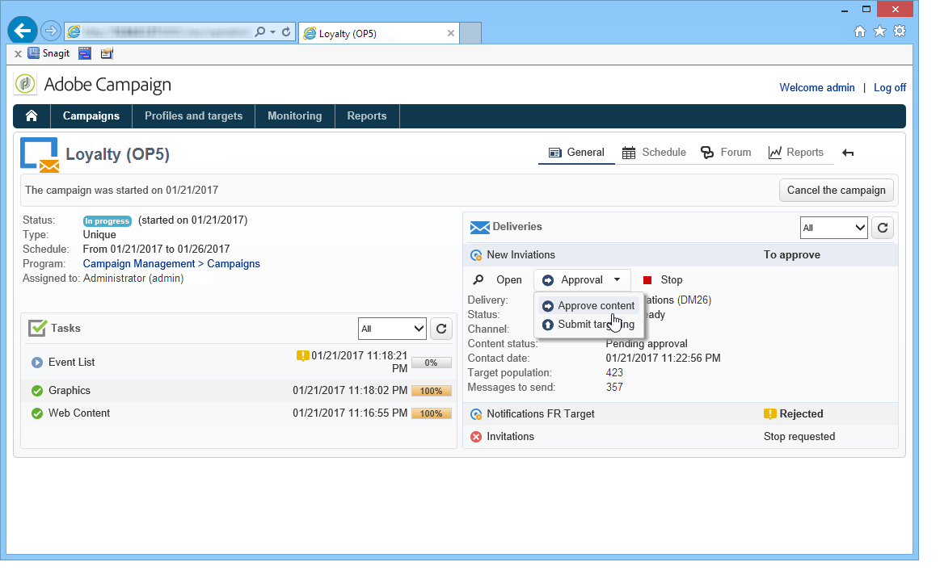Close the Loyalty (OP5) browser tab

[x=451, y=34]
